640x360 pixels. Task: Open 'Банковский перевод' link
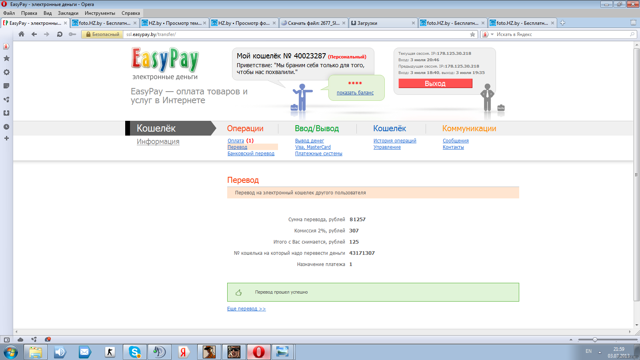click(251, 154)
